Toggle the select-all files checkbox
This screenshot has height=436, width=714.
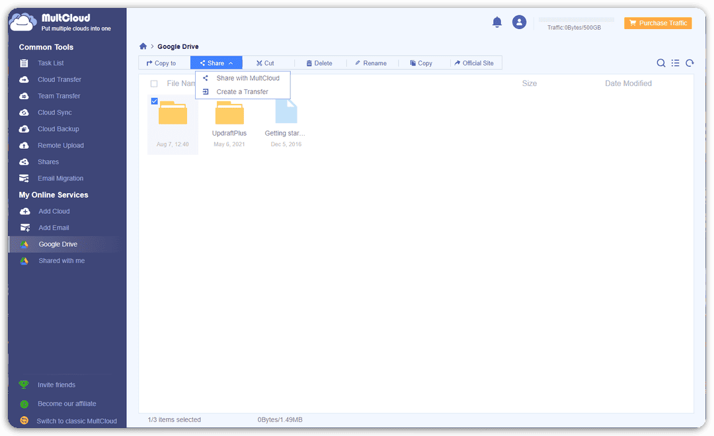pos(154,83)
